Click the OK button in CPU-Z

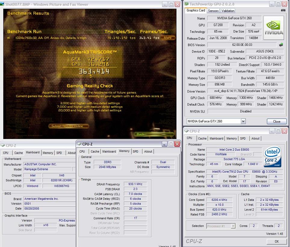pyautogui.click(x=277, y=242)
